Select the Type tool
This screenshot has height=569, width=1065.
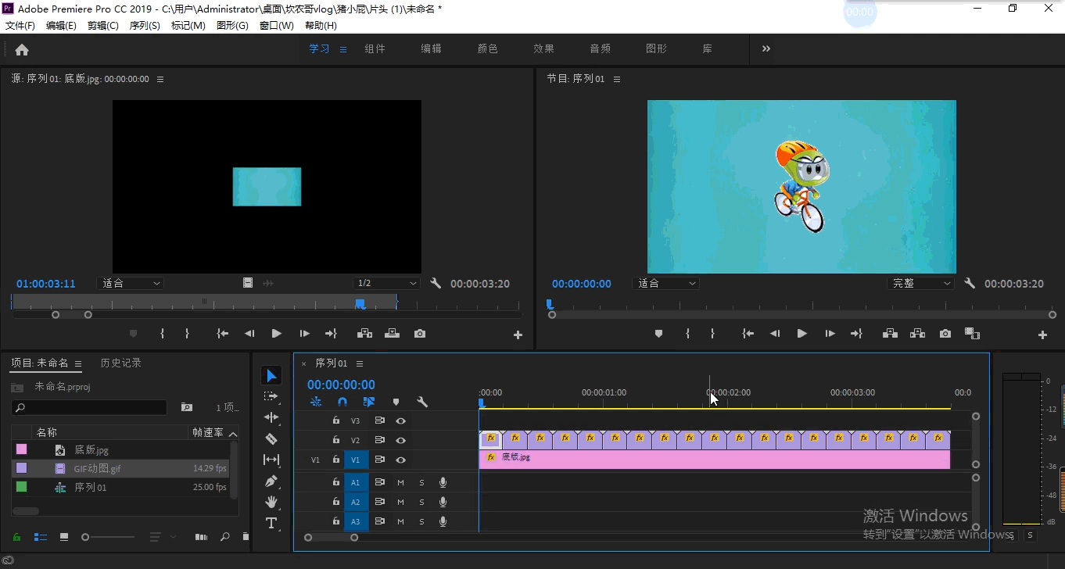271,523
